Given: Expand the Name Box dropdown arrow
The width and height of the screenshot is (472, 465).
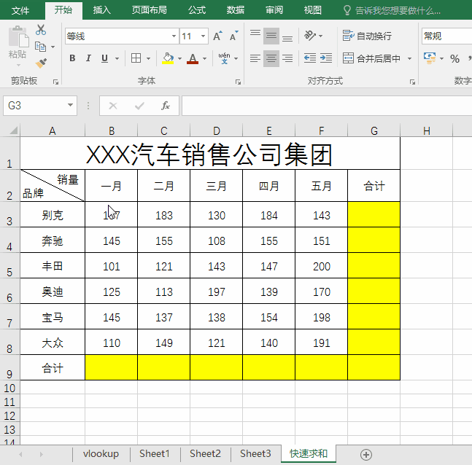Looking at the screenshot, I should coord(70,105).
